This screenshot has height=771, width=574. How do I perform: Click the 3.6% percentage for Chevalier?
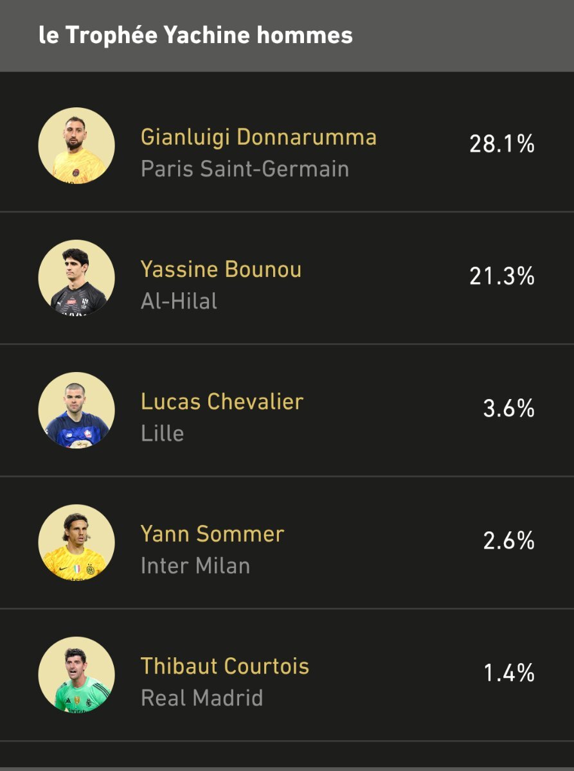click(x=509, y=409)
